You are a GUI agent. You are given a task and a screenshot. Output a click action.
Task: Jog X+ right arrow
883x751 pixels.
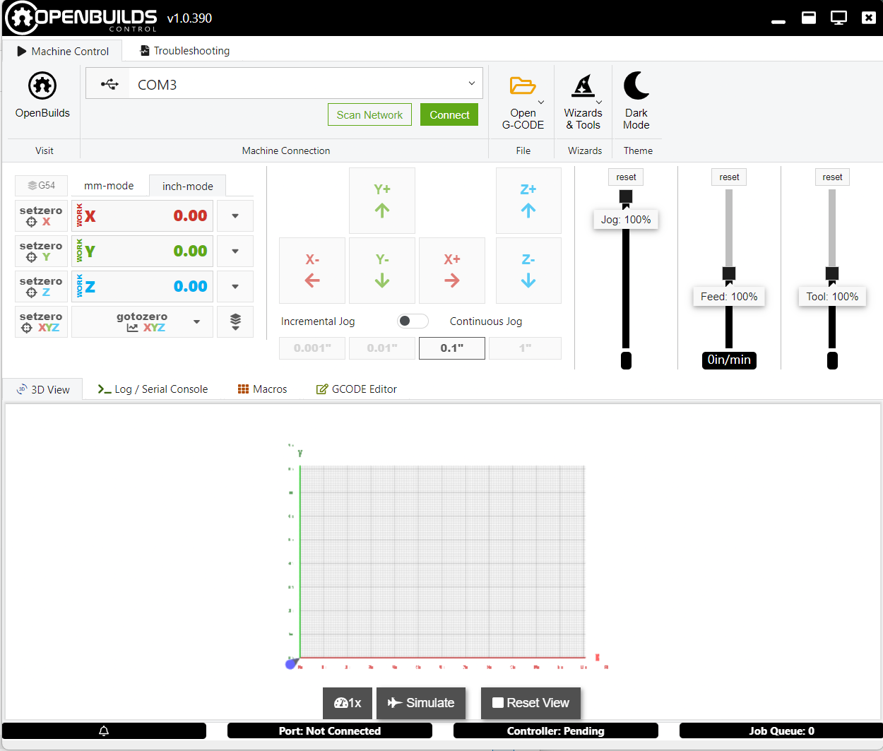click(452, 271)
